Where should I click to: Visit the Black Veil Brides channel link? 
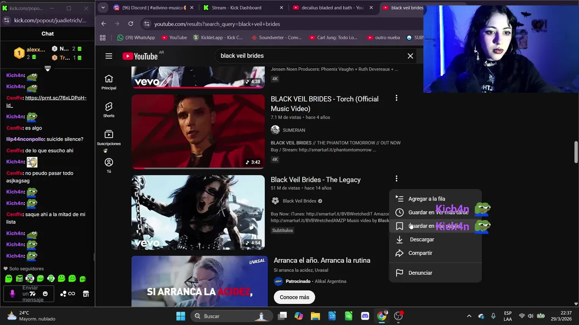pos(299,201)
